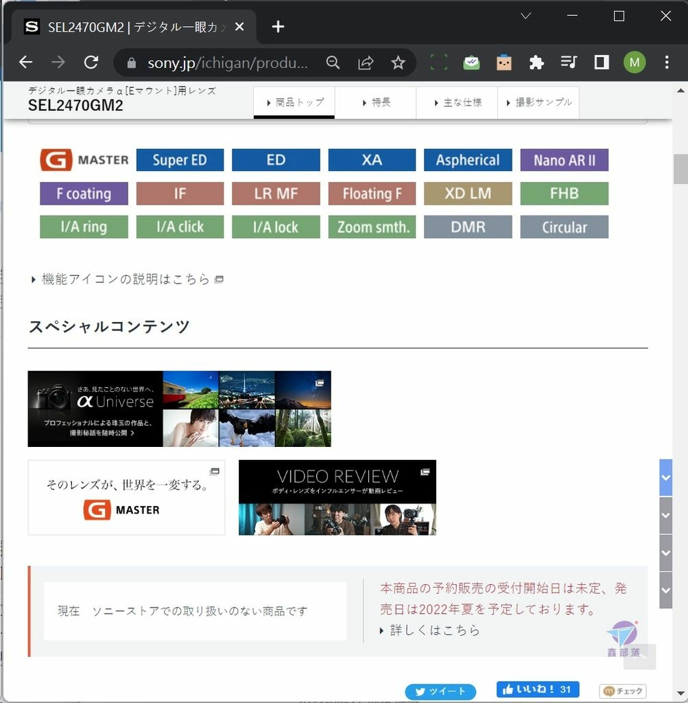Image resolution: width=688 pixels, height=703 pixels.
Task: Click the Circular feature badge
Action: click(x=565, y=227)
